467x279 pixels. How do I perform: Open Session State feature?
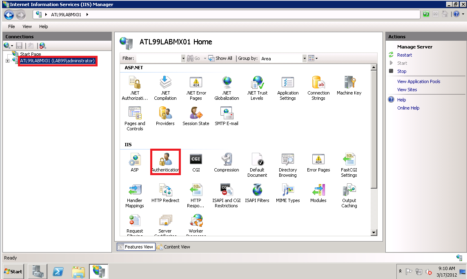tap(196, 116)
